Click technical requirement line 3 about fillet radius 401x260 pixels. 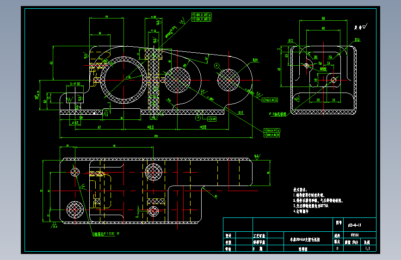coord(311,206)
